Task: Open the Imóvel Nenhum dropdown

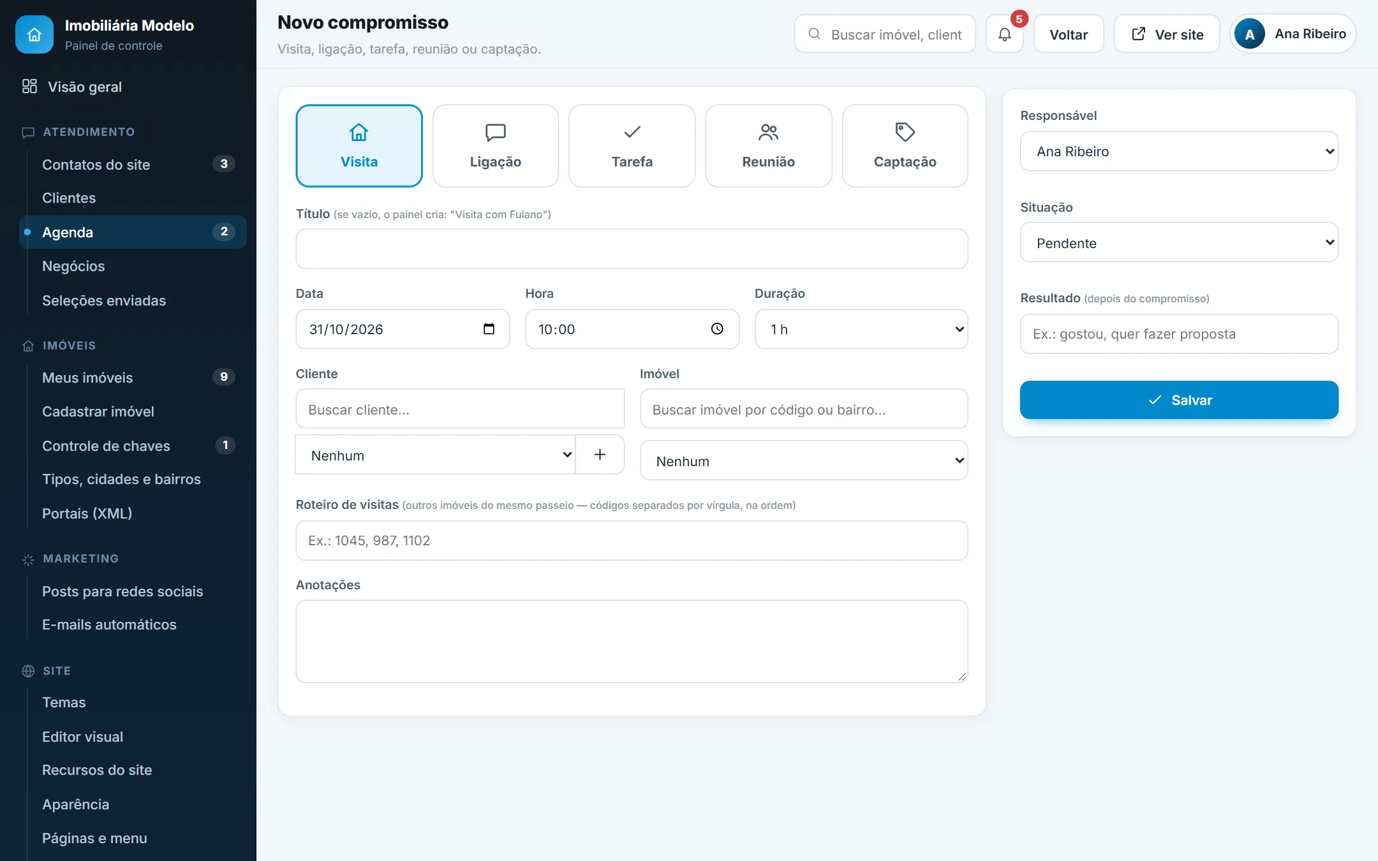Action: [x=804, y=460]
